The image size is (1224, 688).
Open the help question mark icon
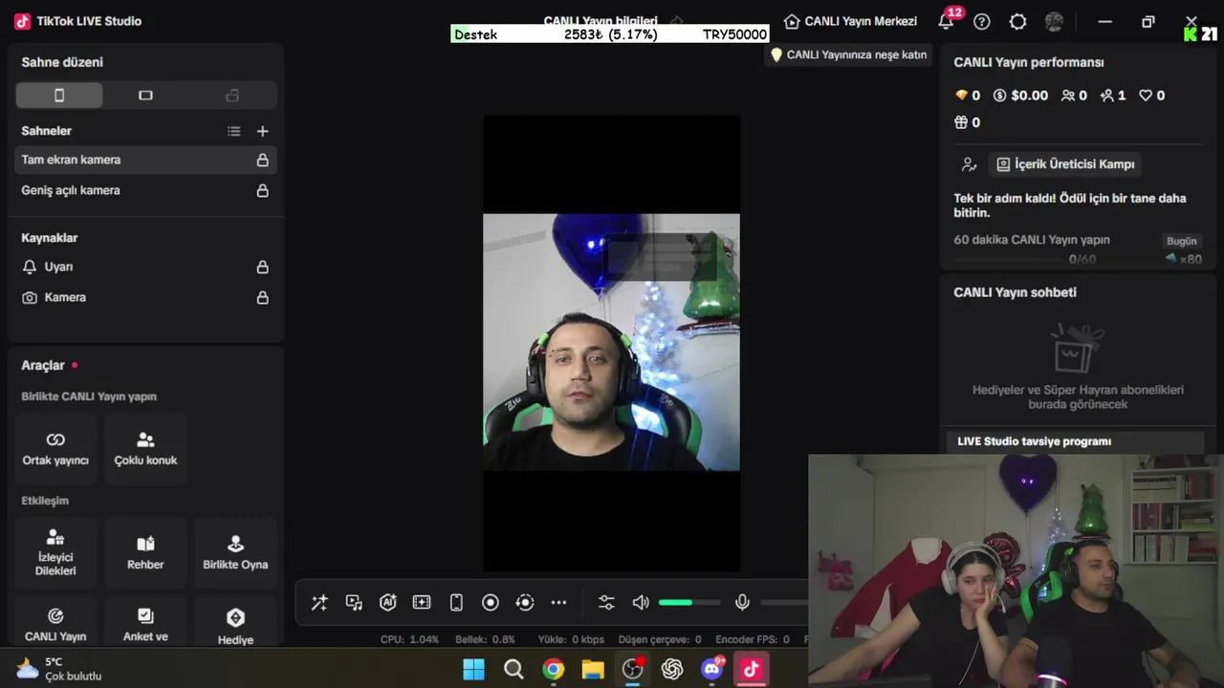click(982, 21)
